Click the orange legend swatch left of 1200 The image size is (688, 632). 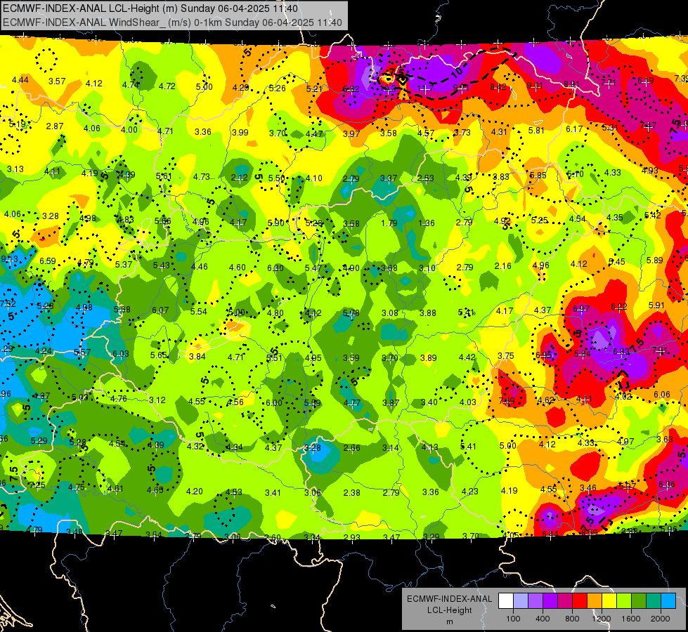[594, 601]
